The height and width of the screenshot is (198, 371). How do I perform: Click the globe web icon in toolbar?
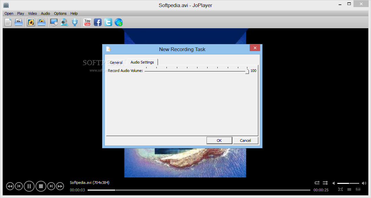pos(119,23)
